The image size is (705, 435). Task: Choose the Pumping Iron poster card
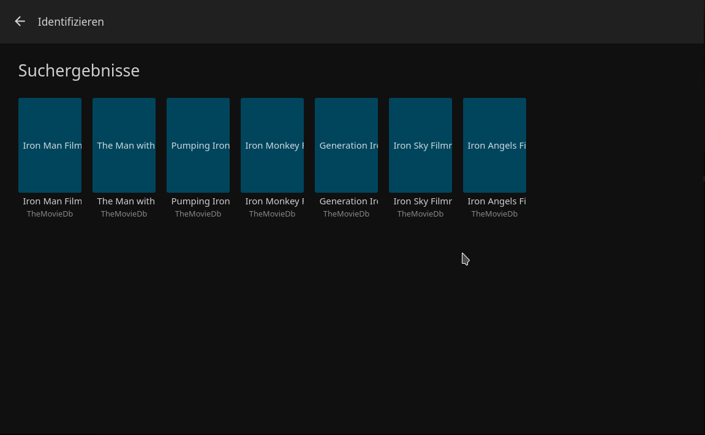tap(198, 145)
